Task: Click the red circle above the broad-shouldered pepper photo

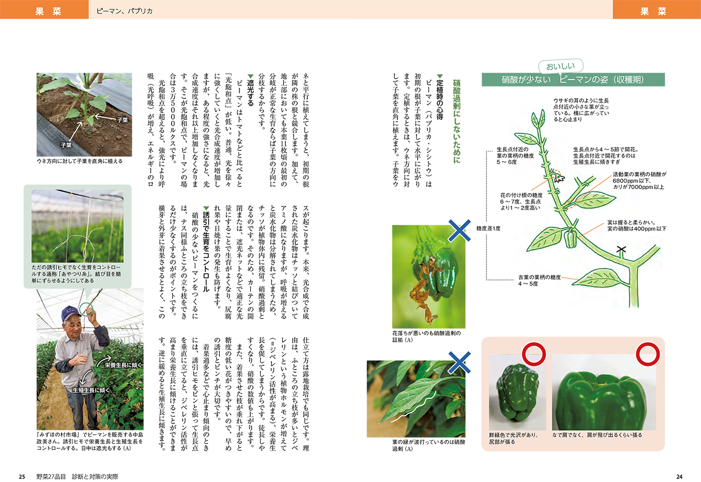Action: 647,354
